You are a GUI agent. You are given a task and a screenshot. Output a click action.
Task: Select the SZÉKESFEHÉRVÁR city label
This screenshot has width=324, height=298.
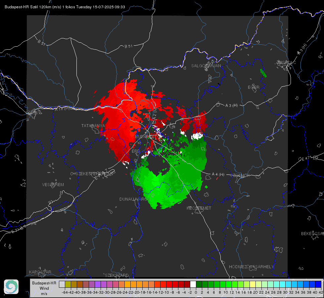click(95, 174)
